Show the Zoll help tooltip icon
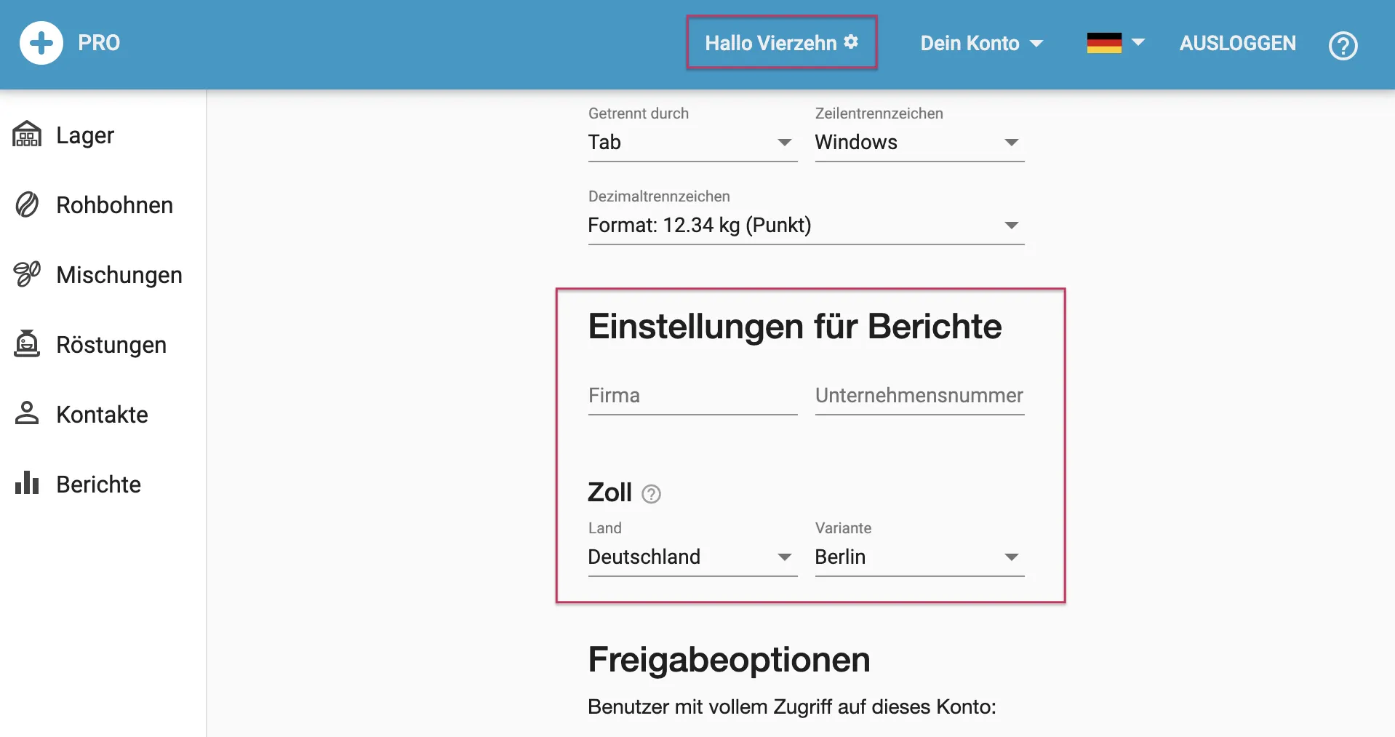 (651, 494)
